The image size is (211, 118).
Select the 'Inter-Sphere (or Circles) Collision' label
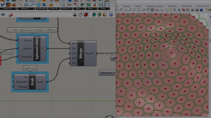pos(32,30)
